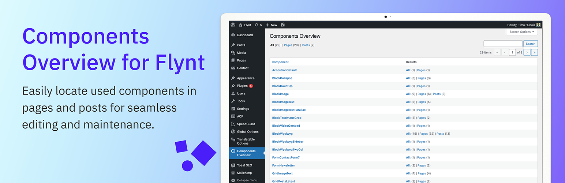Screen dimensions: 565x183
Task: Open the GridImageText component link
Action: pyautogui.click(x=282, y=173)
